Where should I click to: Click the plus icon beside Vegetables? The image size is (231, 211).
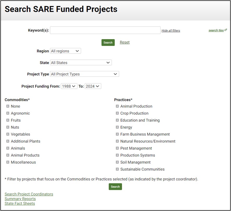(8, 134)
